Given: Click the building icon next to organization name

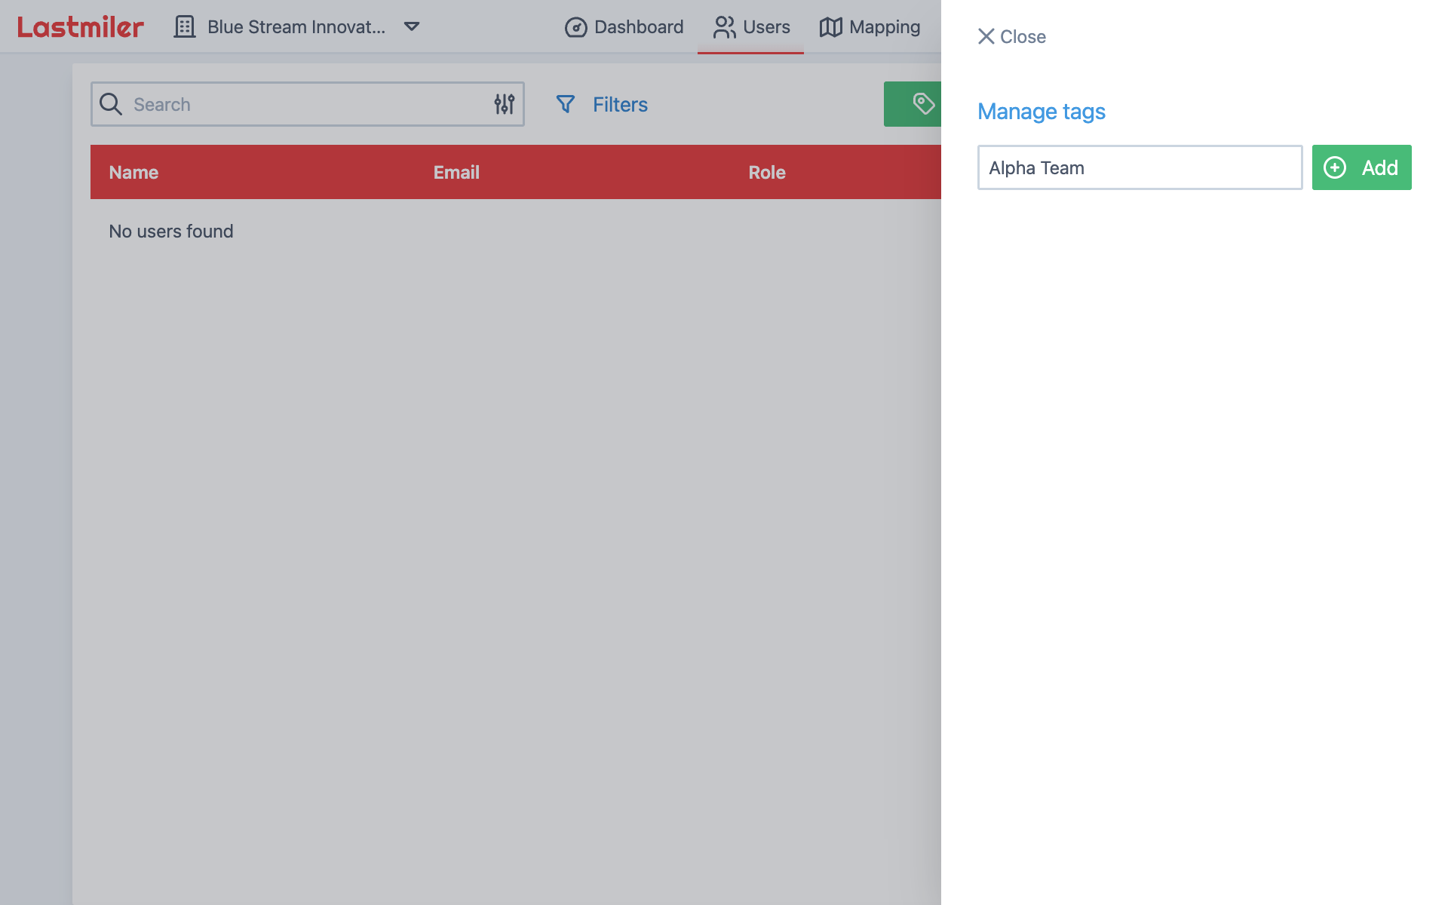Looking at the screenshot, I should pos(185,27).
